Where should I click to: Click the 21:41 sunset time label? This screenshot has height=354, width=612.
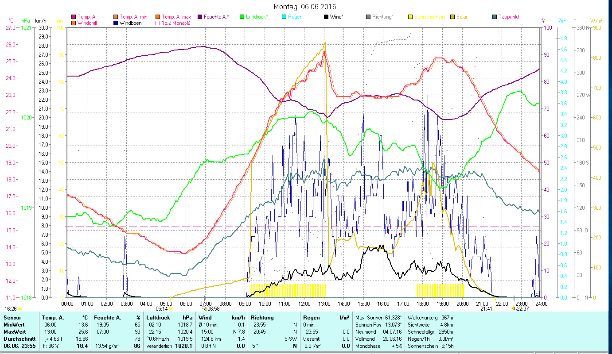click(487, 309)
